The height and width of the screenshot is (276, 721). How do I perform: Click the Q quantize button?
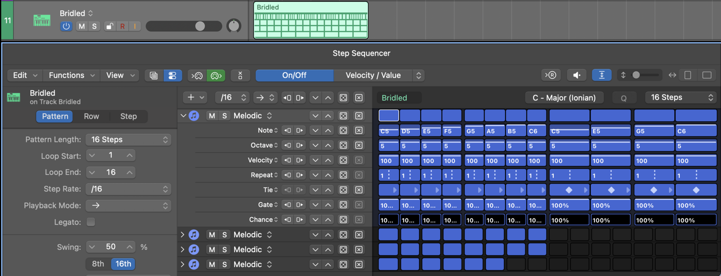pyautogui.click(x=624, y=98)
